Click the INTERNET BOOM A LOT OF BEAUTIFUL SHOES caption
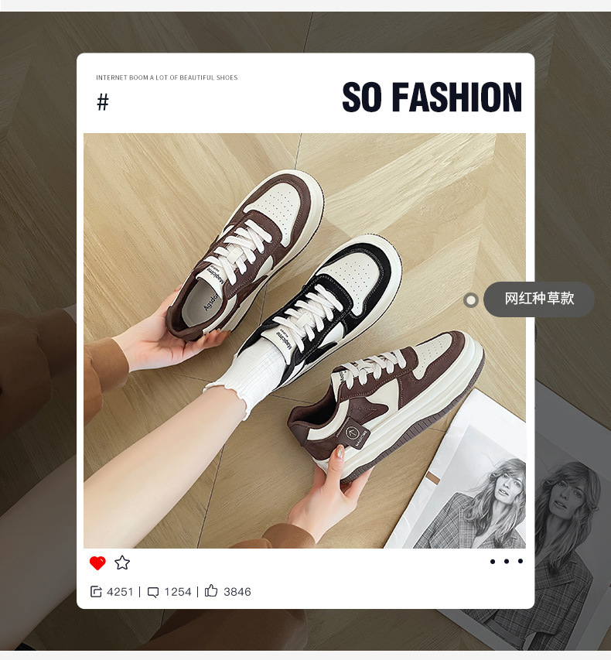The width and height of the screenshot is (611, 660). [x=166, y=77]
